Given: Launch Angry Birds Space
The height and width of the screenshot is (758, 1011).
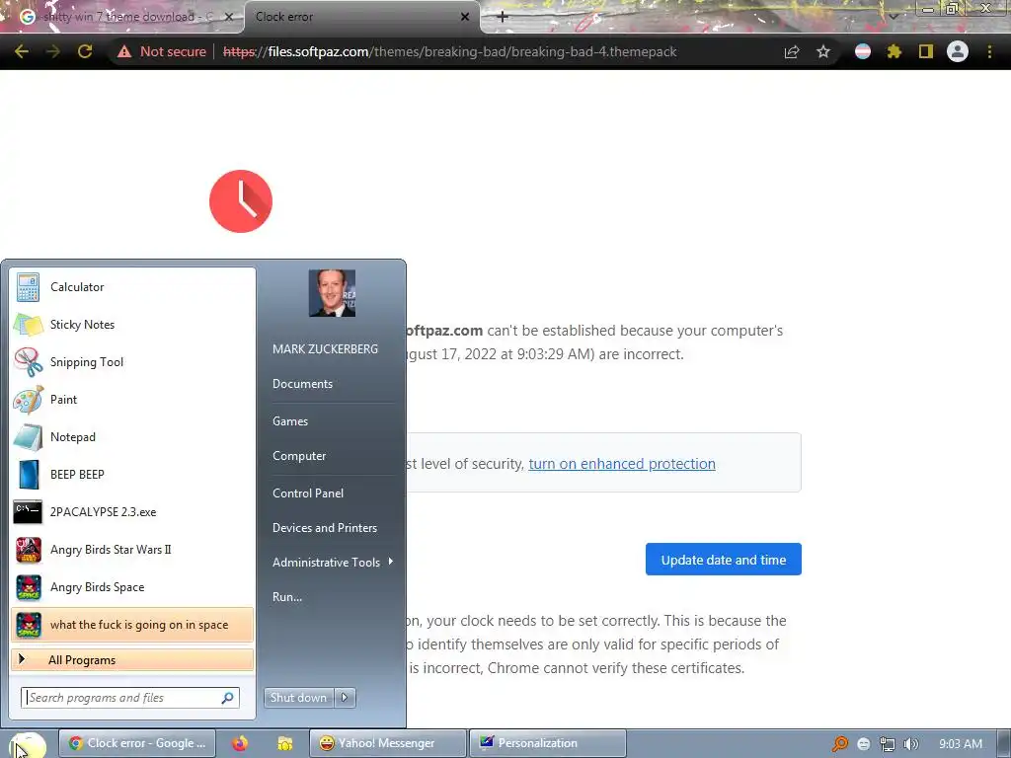Looking at the screenshot, I should [x=132, y=587].
